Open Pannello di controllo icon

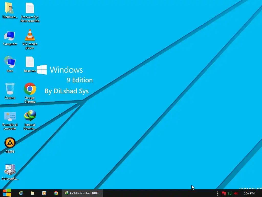[x=10, y=121]
